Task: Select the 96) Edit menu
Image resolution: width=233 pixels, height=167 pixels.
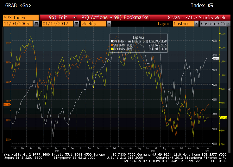Action: click(58, 17)
